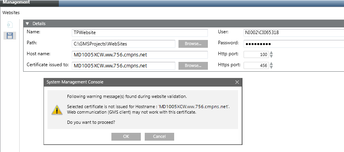Increase the Https port value
Viewport: 344px width, 152px height.
tap(271, 64)
